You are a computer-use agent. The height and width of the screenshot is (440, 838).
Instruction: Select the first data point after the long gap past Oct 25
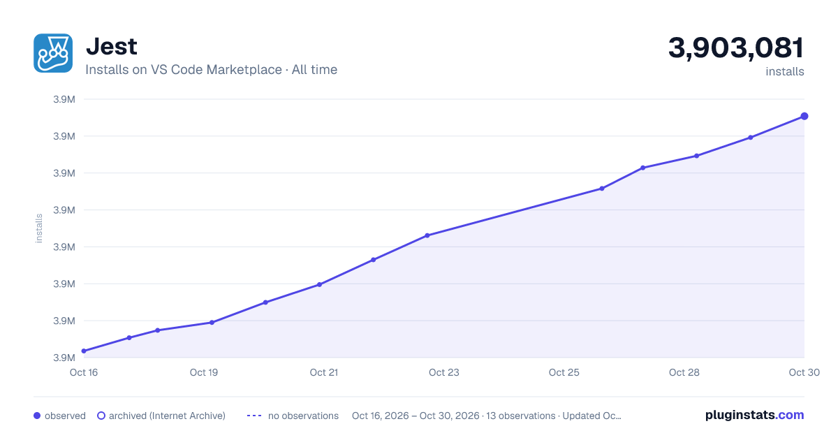click(602, 189)
